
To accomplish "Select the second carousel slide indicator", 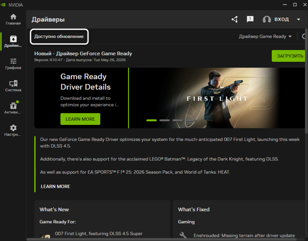I will 165,120.
